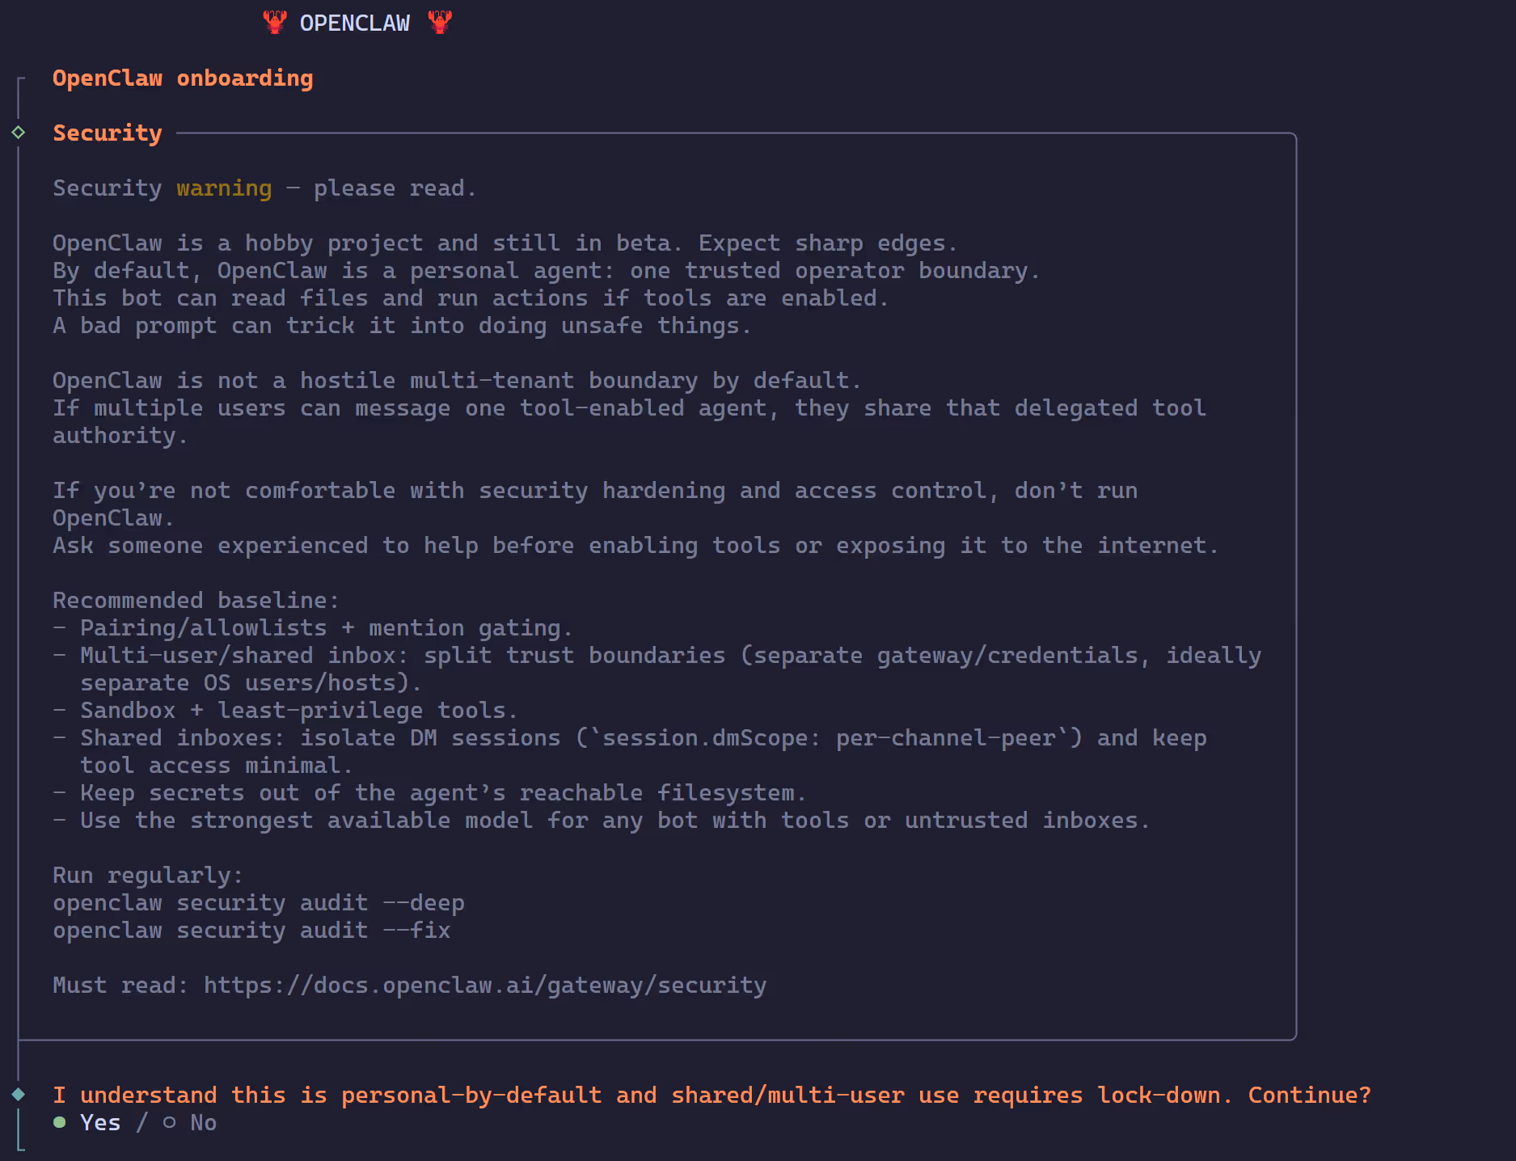Click the yellow 'warning' word

click(x=224, y=188)
